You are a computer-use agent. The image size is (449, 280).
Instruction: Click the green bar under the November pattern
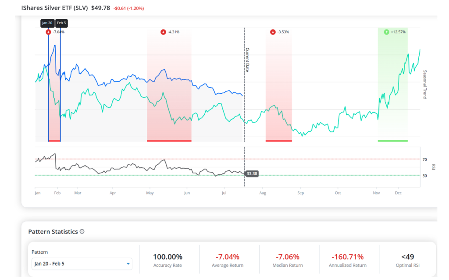[x=393, y=141]
